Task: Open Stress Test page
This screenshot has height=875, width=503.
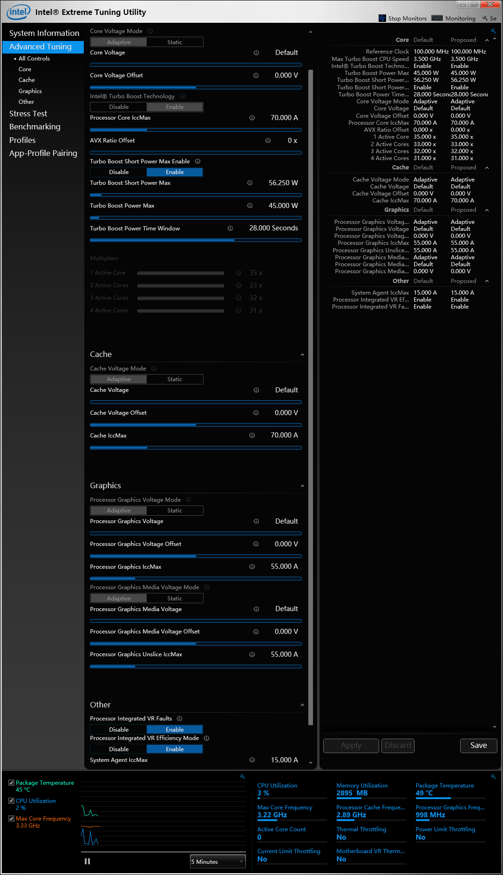Action: click(28, 114)
